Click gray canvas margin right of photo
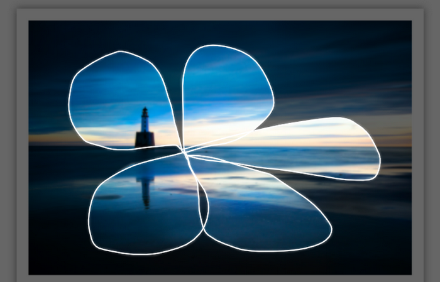The width and height of the screenshot is (440, 282). click(426, 144)
